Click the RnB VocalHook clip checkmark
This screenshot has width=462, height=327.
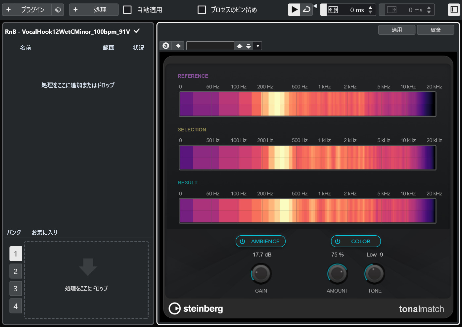(x=137, y=31)
